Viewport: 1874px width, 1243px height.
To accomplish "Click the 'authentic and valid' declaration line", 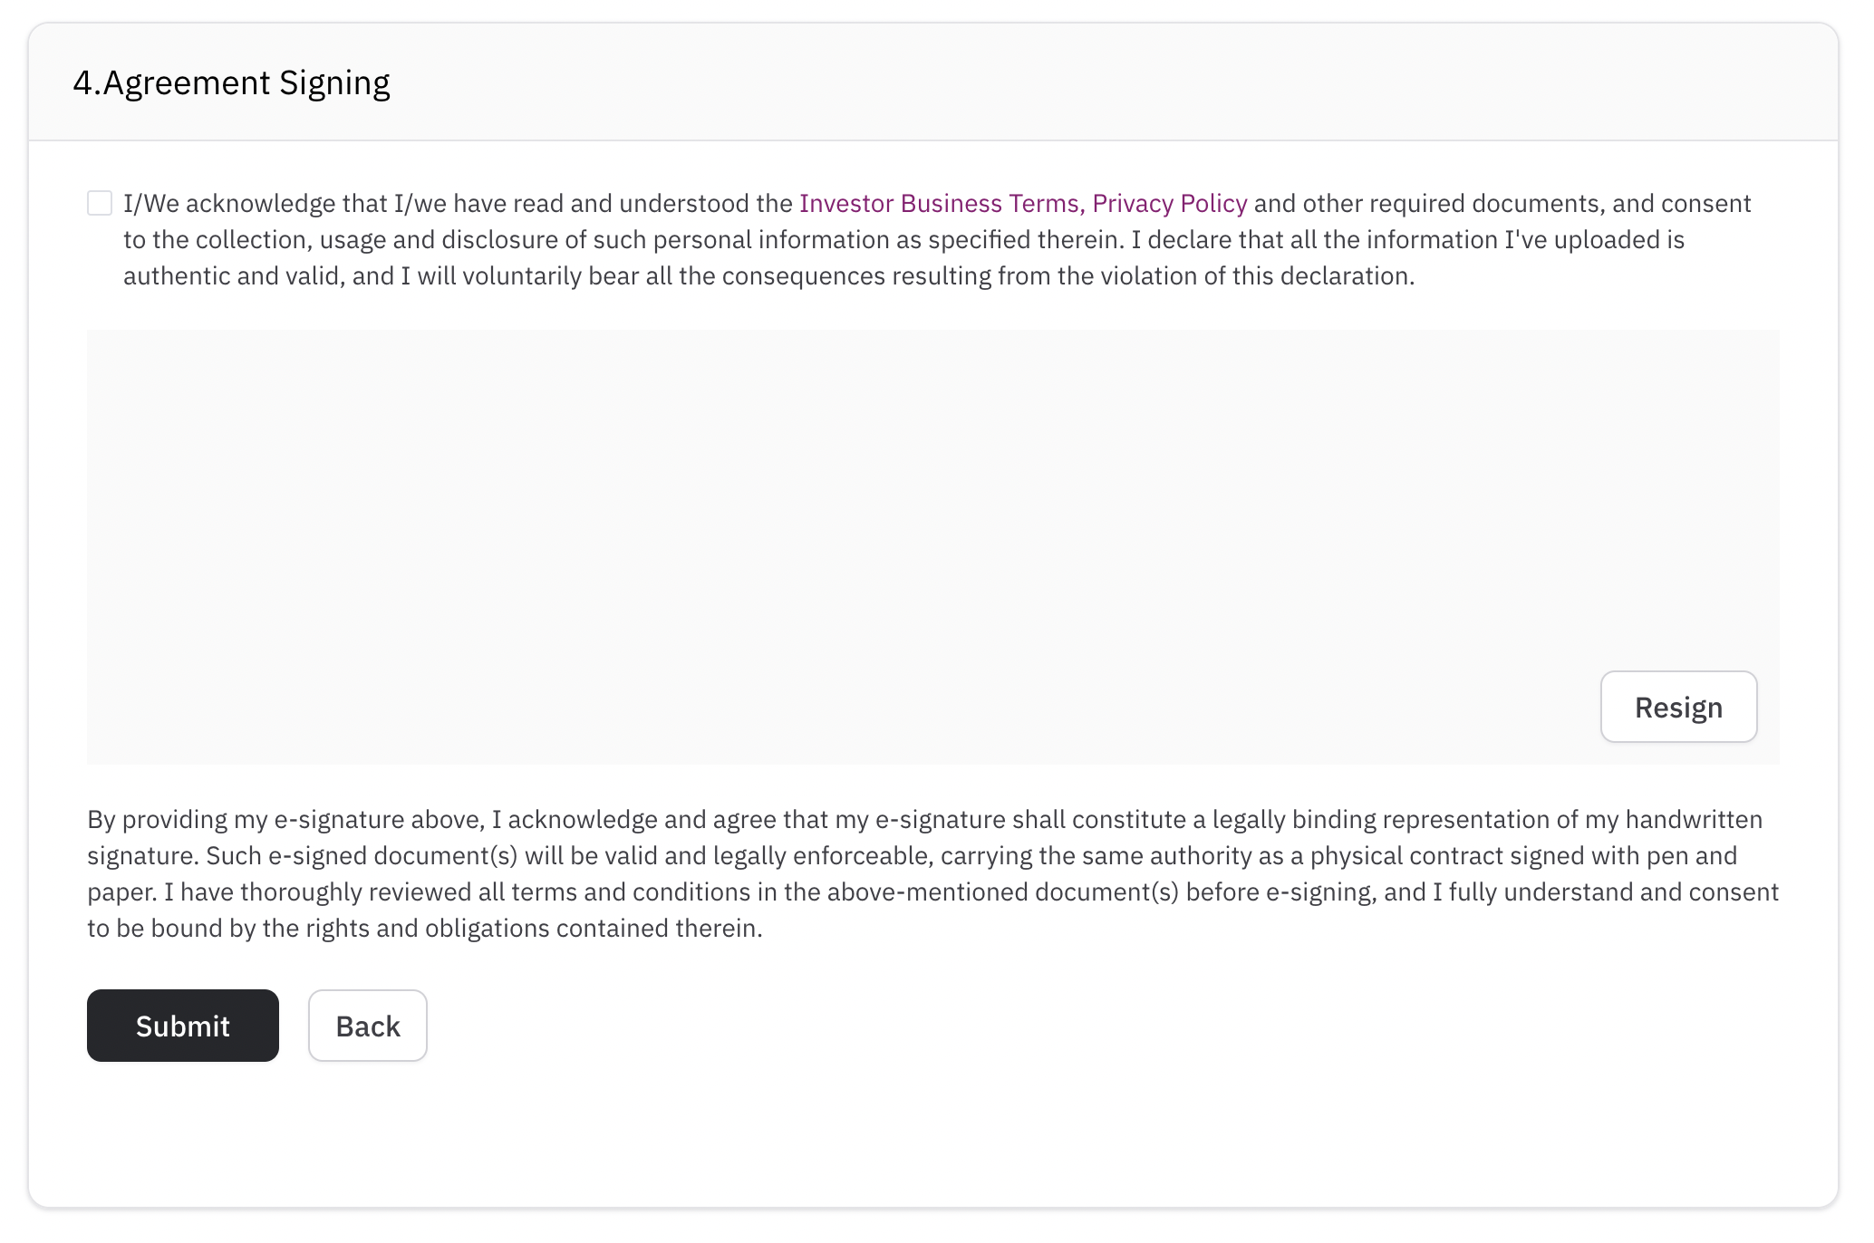I will click(769, 275).
